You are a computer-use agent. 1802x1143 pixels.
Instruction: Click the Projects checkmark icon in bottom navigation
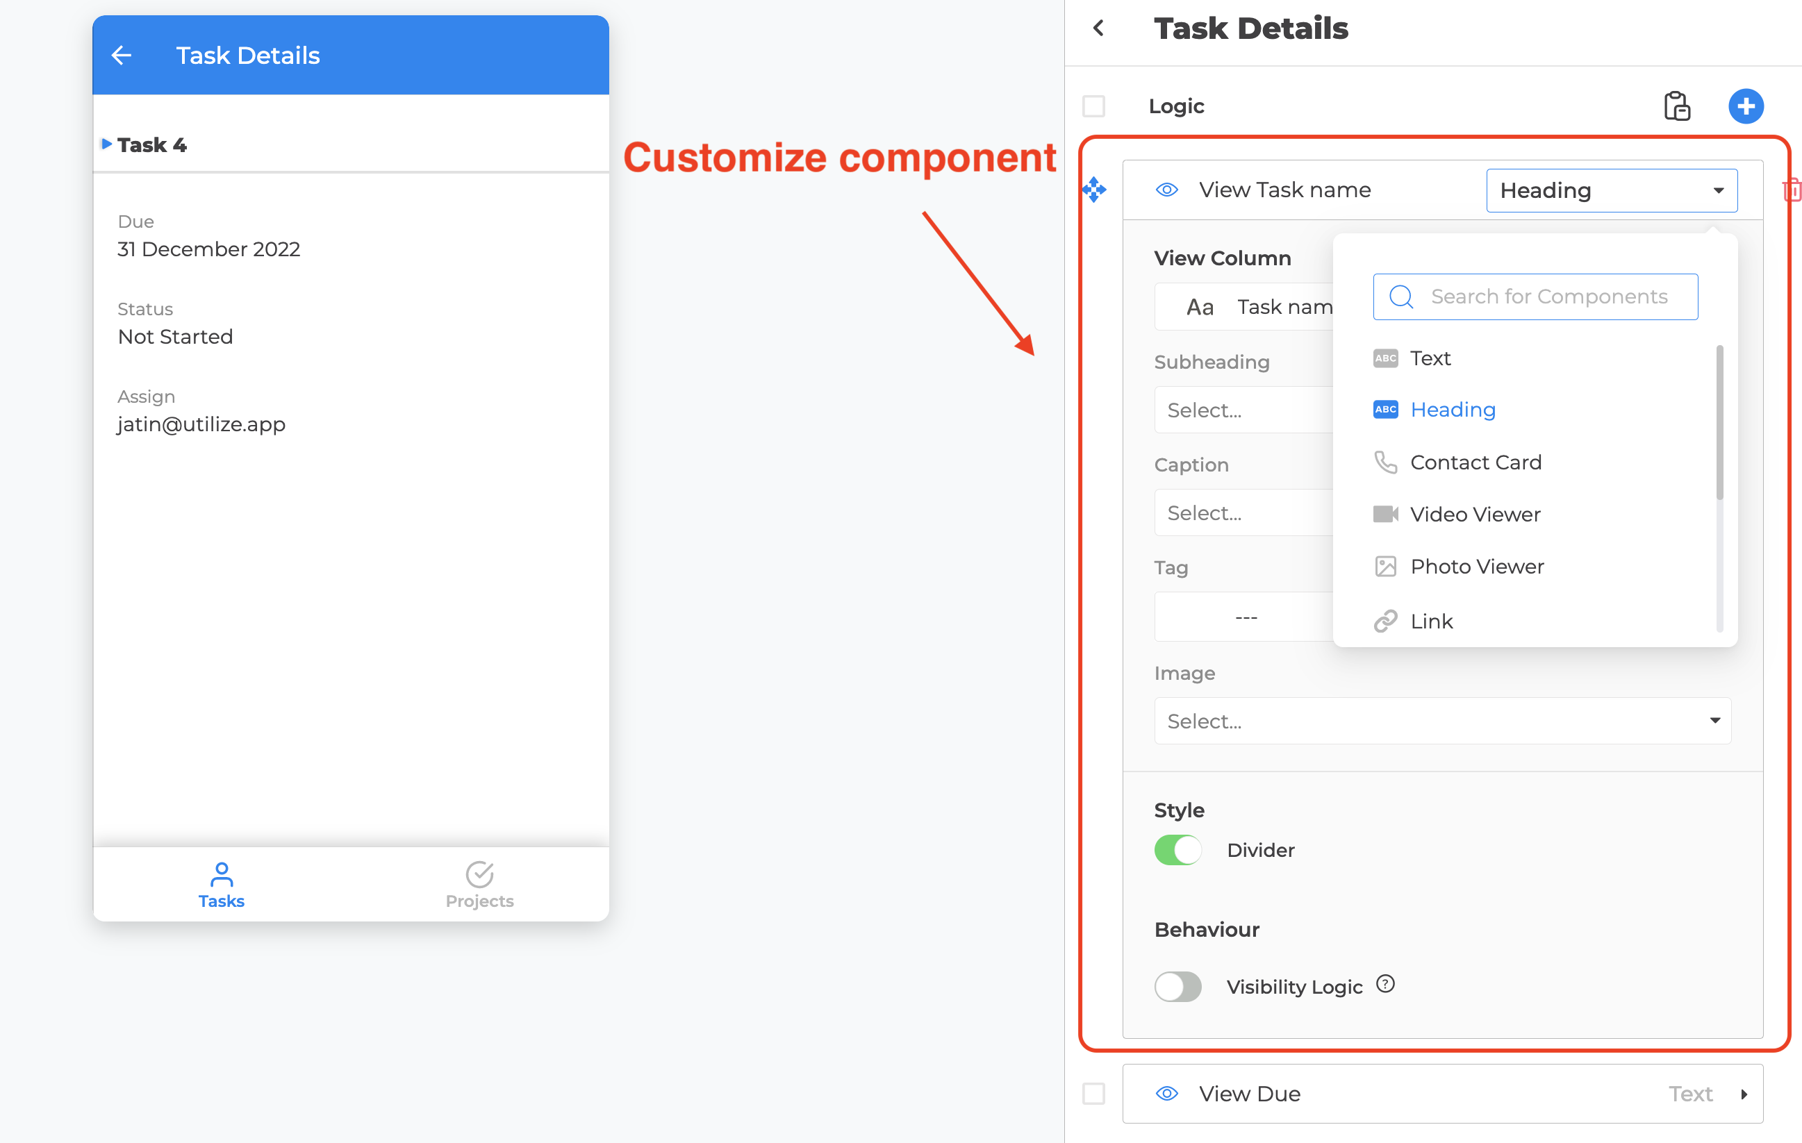[x=479, y=874]
